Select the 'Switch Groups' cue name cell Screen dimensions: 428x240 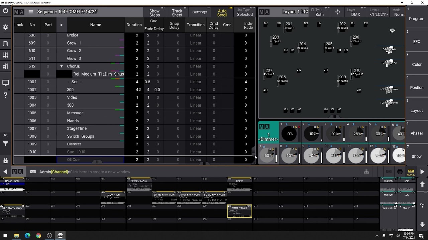pyautogui.click(x=95, y=136)
